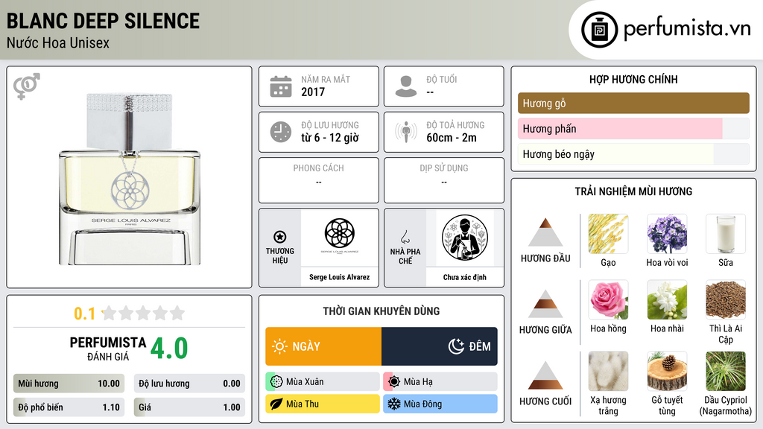Screen dimensions: 763x429
Task: Click the Serge Louis Alvarez brand name
Action: [x=339, y=277]
